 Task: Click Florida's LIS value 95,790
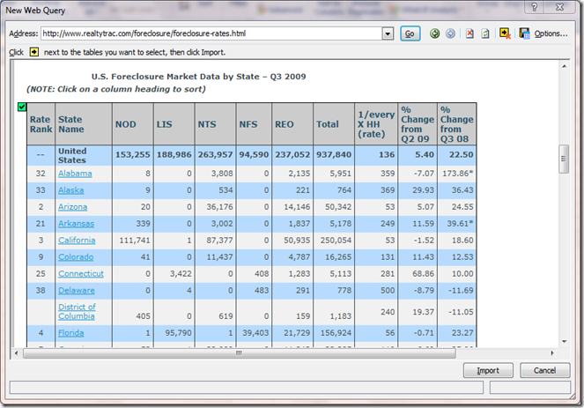click(x=179, y=333)
